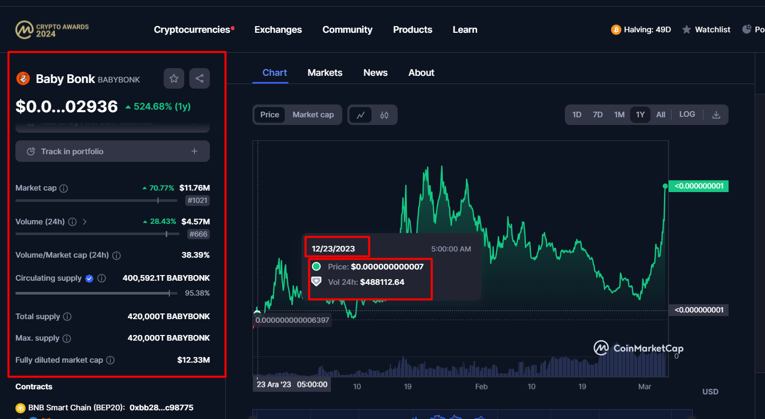Click the 38.39% volume/market cap value
The height and width of the screenshot is (419, 765).
pyautogui.click(x=195, y=255)
